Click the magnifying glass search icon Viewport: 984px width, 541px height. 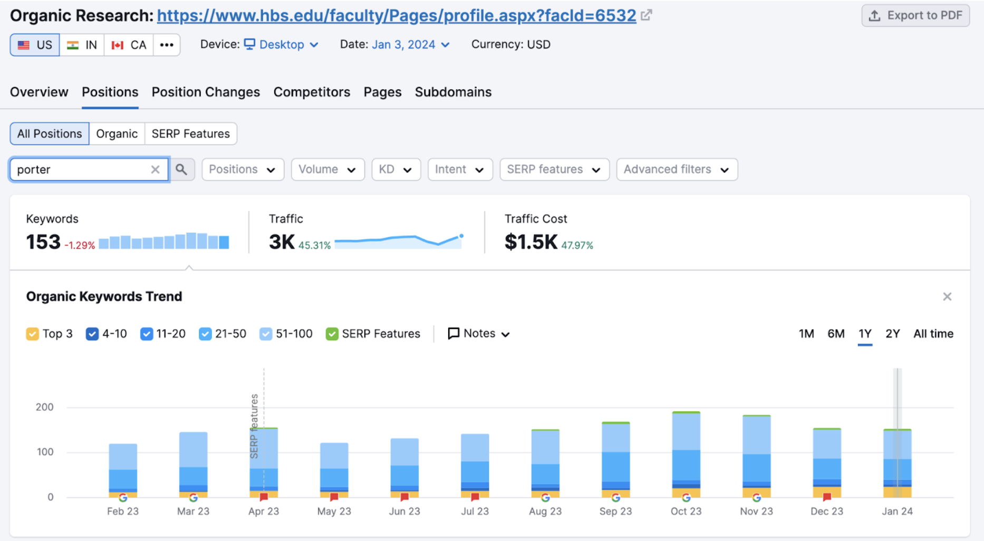[x=182, y=169]
